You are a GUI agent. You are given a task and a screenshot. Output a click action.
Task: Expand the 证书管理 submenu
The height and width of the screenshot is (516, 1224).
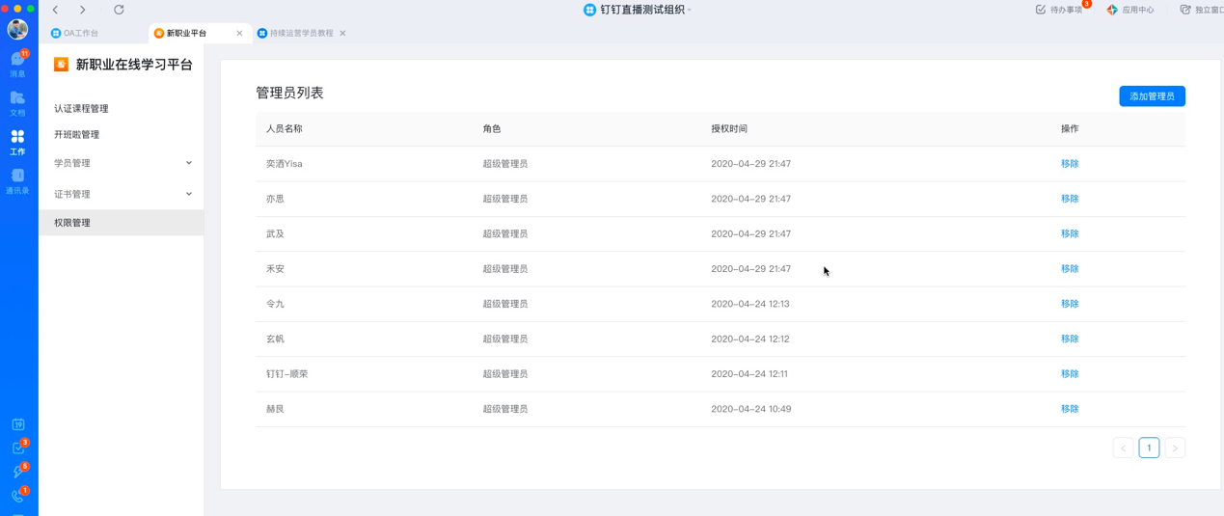pyautogui.click(x=121, y=194)
